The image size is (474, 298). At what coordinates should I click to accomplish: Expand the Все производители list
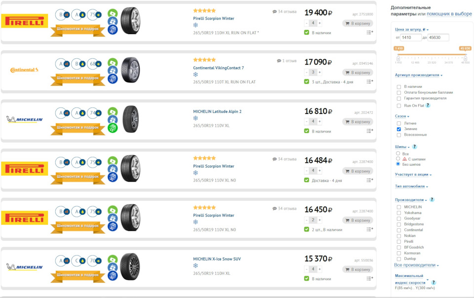416,265
